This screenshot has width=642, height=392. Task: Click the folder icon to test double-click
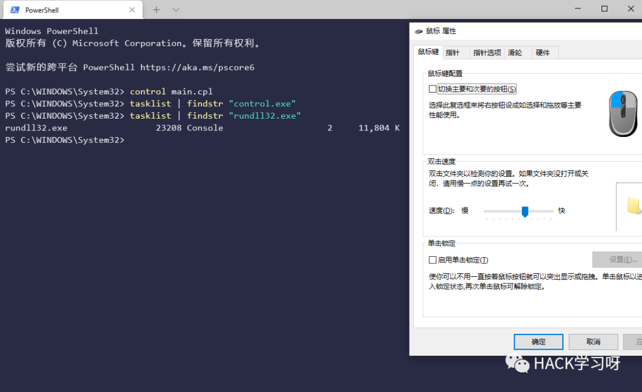634,205
